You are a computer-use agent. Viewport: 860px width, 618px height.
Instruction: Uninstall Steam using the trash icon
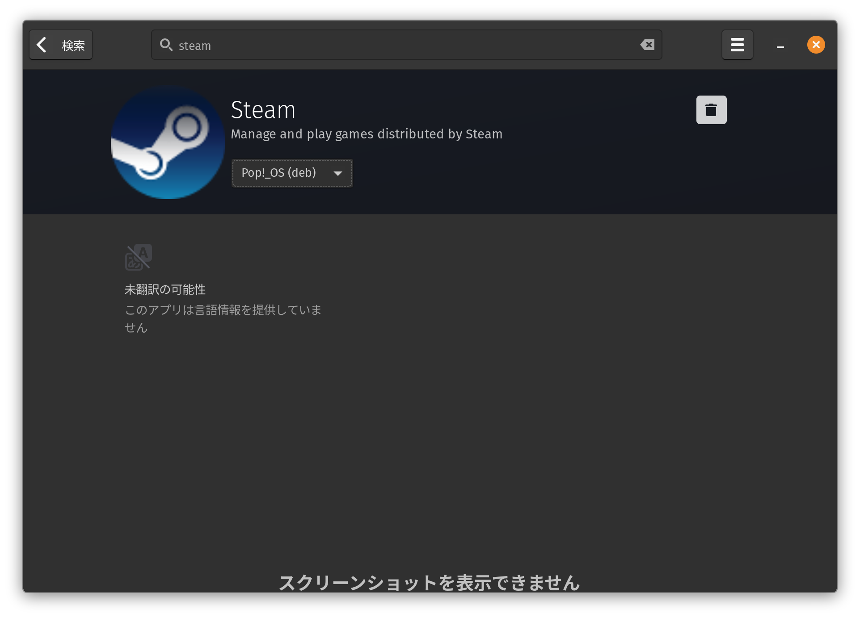coord(711,109)
